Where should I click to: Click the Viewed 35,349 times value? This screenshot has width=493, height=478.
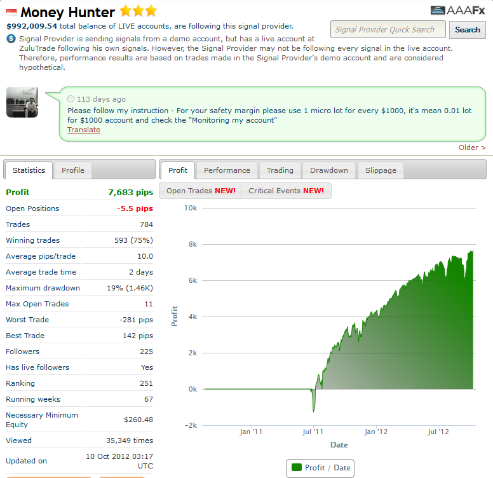pyautogui.click(x=130, y=440)
